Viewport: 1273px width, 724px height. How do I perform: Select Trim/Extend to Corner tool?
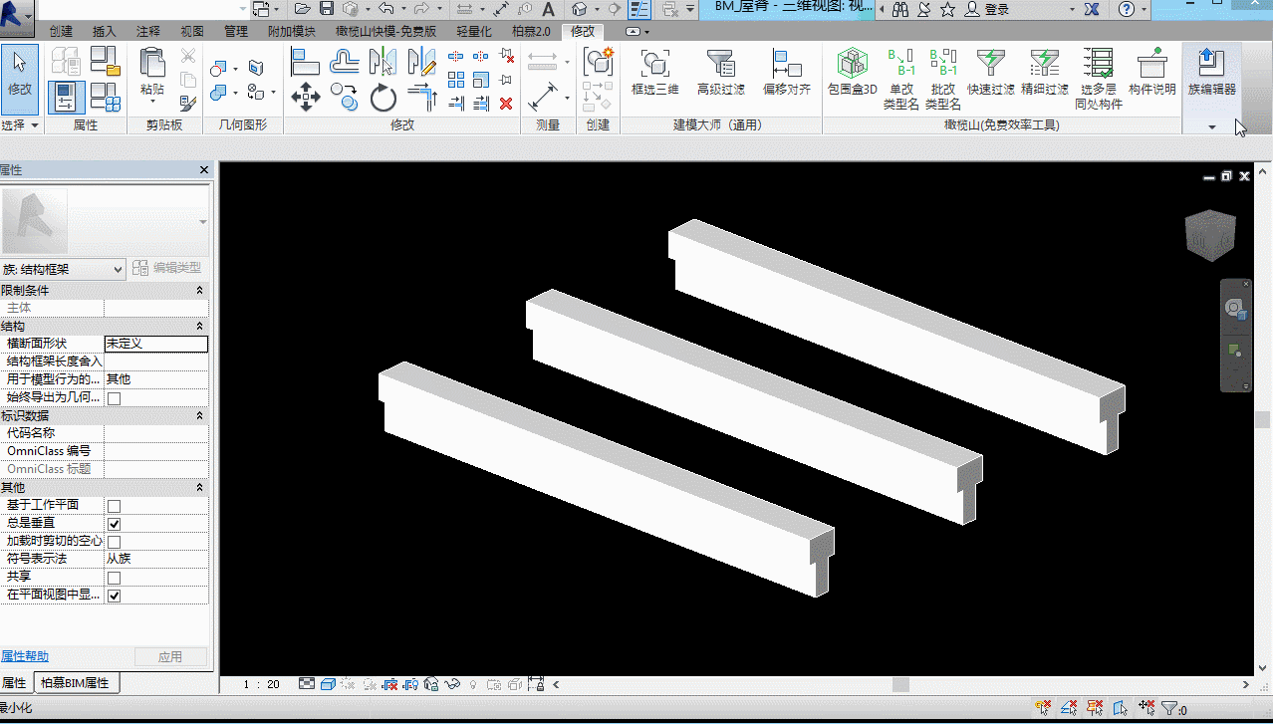(x=423, y=98)
